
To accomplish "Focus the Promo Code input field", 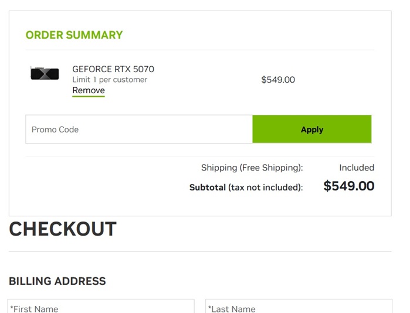I will pyautogui.click(x=139, y=130).
